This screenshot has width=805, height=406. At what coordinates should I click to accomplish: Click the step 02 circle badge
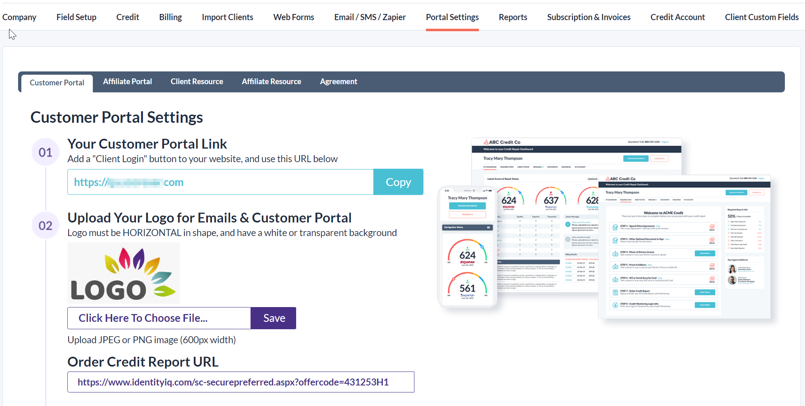point(46,225)
